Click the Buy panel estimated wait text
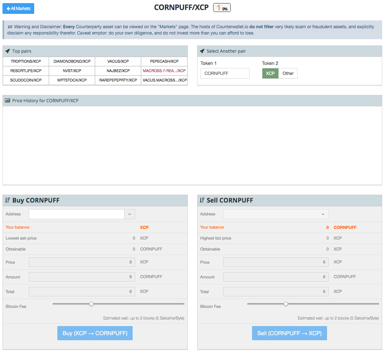The image size is (385, 354). (144, 318)
